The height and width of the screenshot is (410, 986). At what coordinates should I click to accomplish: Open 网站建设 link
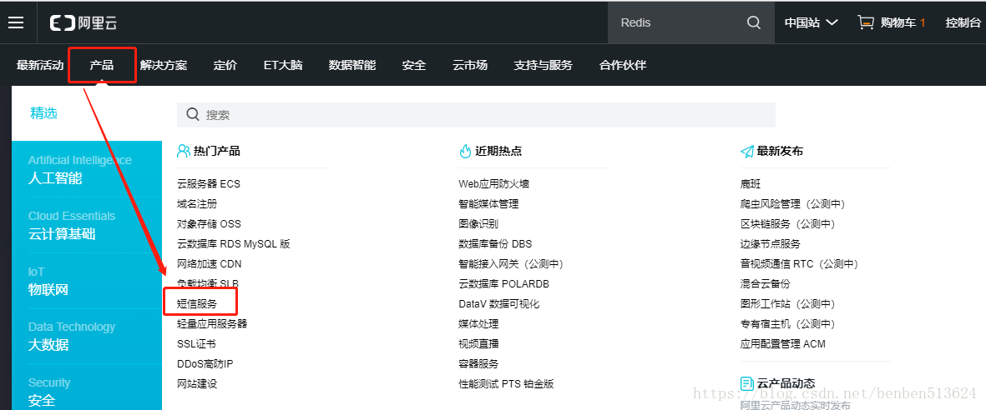click(197, 383)
